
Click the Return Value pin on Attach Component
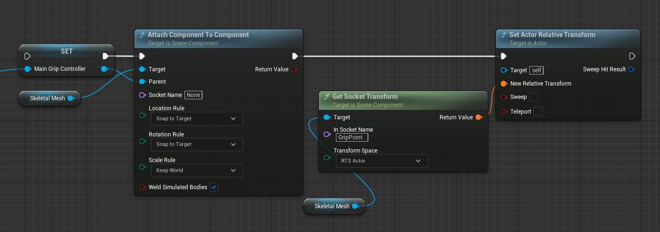coord(294,69)
